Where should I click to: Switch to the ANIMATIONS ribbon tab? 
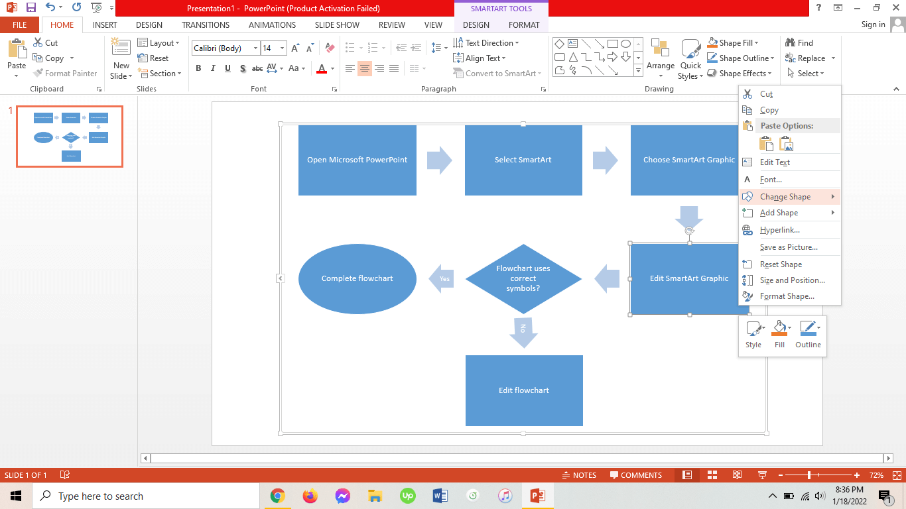point(272,25)
